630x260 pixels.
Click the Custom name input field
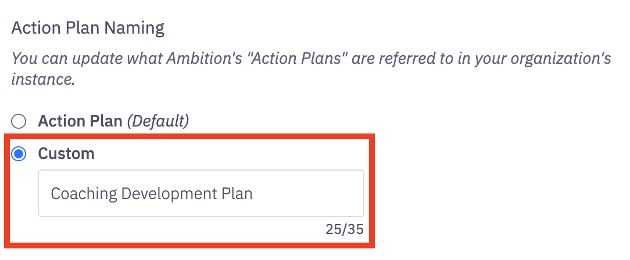coord(201,193)
